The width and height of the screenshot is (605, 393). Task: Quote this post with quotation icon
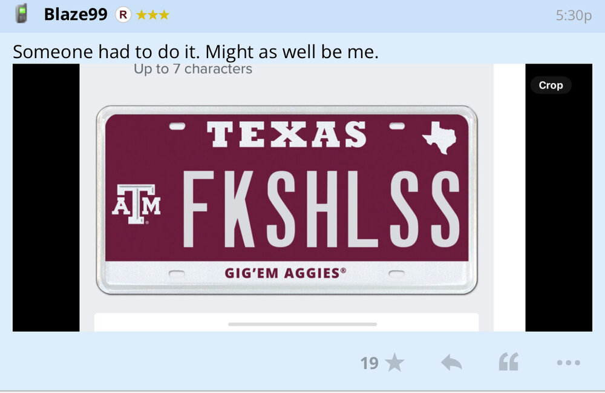click(x=508, y=363)
